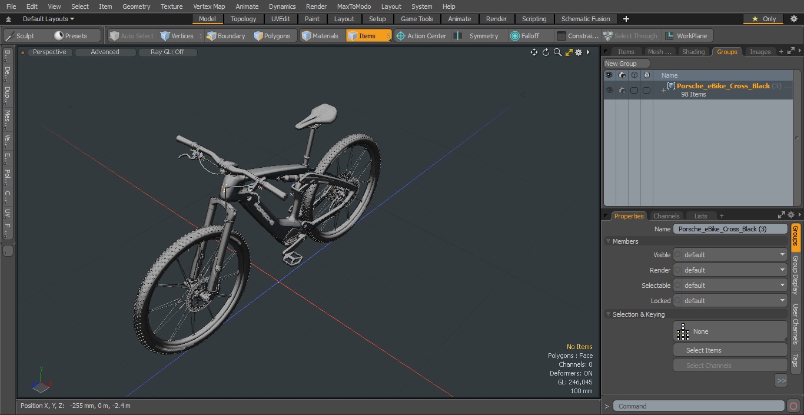Open the Default Layouts dropdown

click(x=48, y=19)
